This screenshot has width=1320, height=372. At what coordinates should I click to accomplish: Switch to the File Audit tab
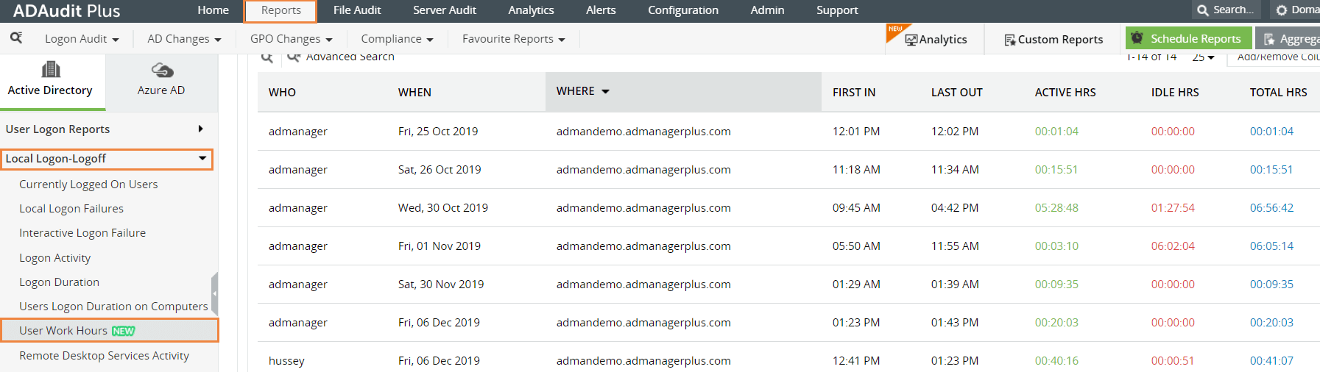coord(357,10)
